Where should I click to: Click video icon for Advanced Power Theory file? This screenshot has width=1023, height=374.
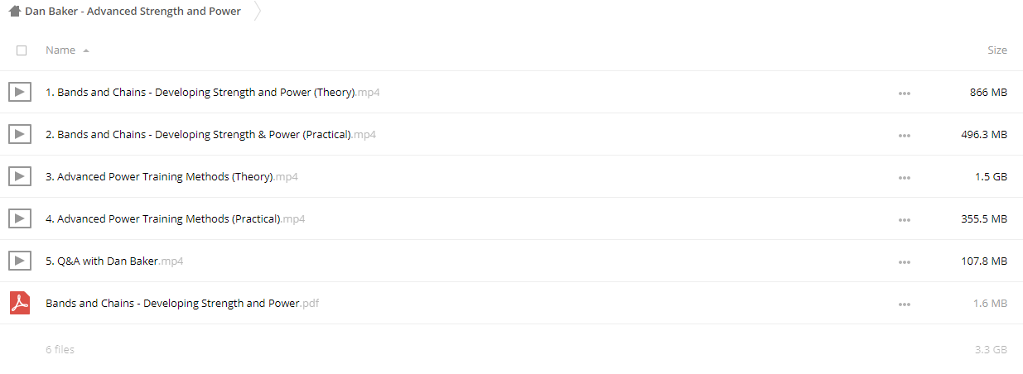click(x=20, y=176)
